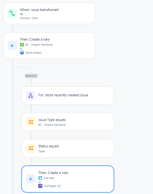153x194 pixels.
Task: Click the Same project label
Action: [33, 53]
